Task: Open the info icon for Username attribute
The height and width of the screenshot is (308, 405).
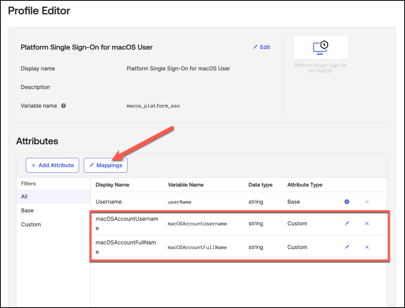Action: 347,202
